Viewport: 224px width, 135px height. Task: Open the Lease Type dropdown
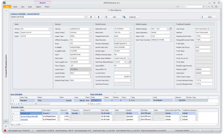point(90,36)
